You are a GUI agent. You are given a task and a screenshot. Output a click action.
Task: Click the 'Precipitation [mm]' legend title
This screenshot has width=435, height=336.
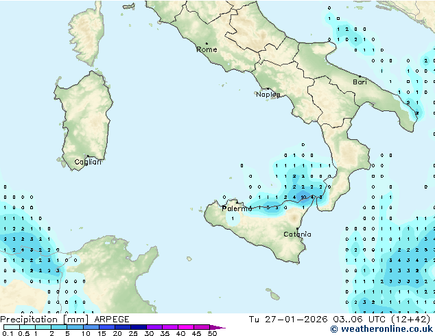click(x=45, y=320)
